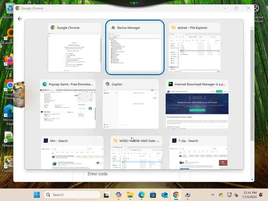Select the Device Manager window thumbnail
This screenshot has height=201, width=268.
tap(135, 47)
